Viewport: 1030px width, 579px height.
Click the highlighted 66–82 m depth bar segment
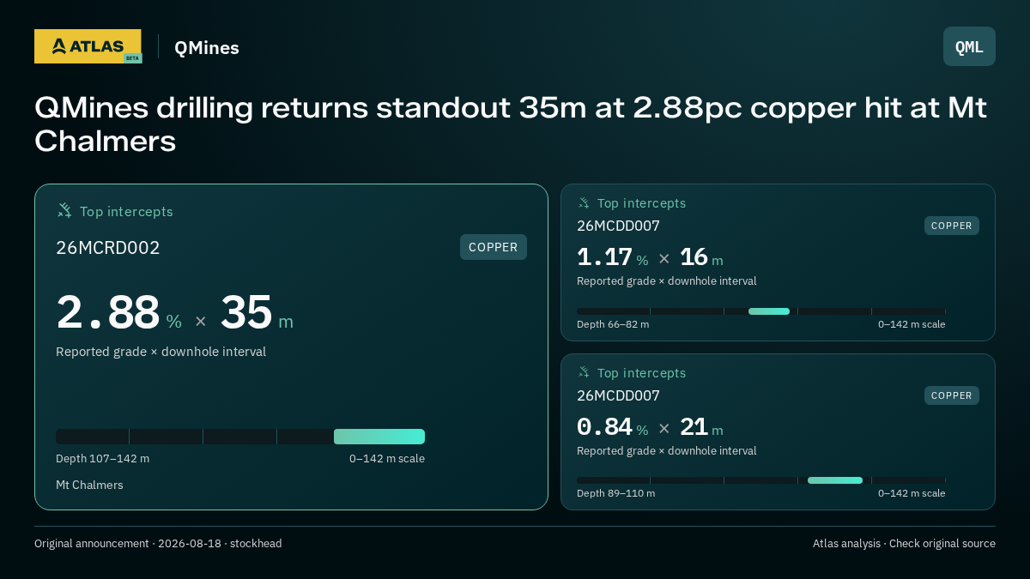tap(769, 311)
